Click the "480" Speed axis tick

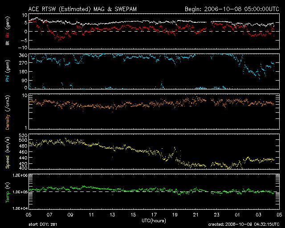click(23, 146)
